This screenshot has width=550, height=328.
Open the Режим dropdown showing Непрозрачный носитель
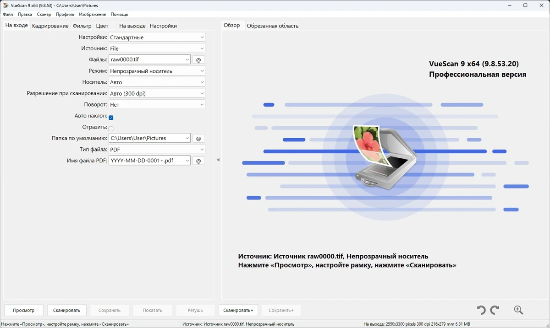(157, 71)
